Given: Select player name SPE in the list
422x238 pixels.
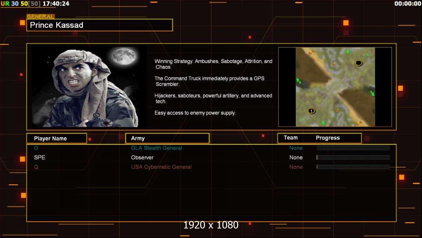Looking at the screenshot, I should click(40, 157).
